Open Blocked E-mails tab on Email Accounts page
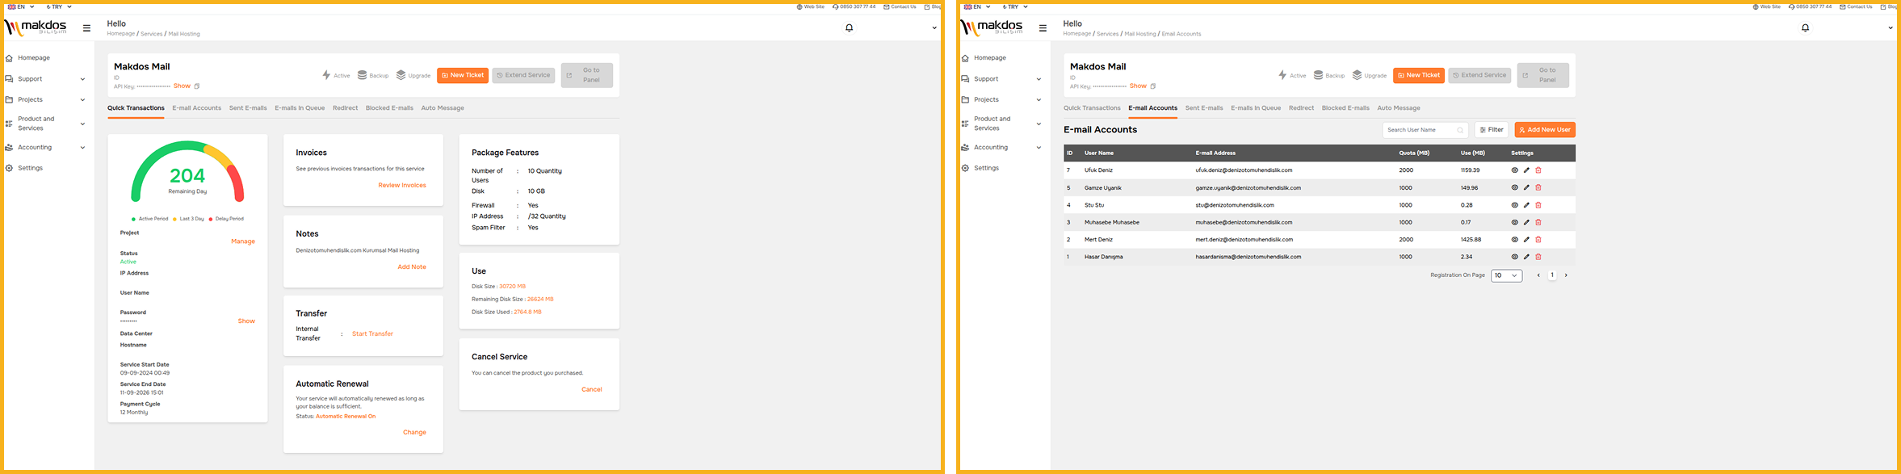This screenshot has height=474, width=1901. tap(1345, 108)
